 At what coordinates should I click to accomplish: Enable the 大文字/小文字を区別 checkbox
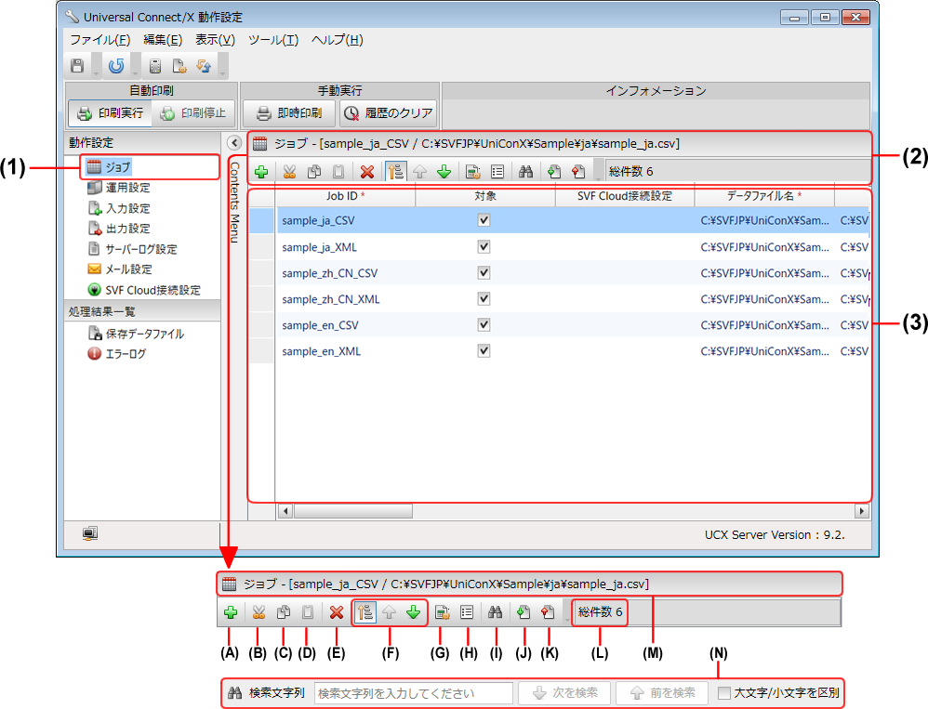723,693
